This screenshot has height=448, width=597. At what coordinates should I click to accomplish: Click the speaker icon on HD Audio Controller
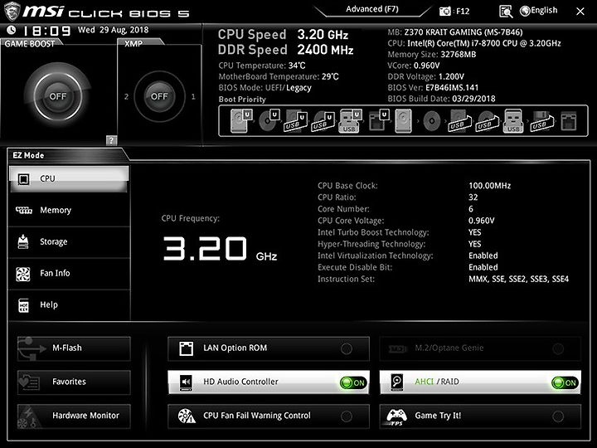click(x=186, y=382)
